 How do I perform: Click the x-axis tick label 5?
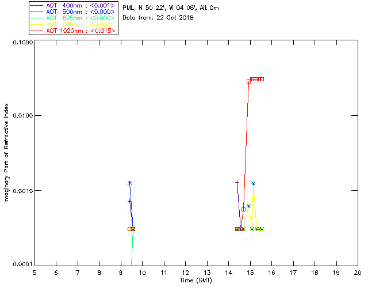(34, 273)
